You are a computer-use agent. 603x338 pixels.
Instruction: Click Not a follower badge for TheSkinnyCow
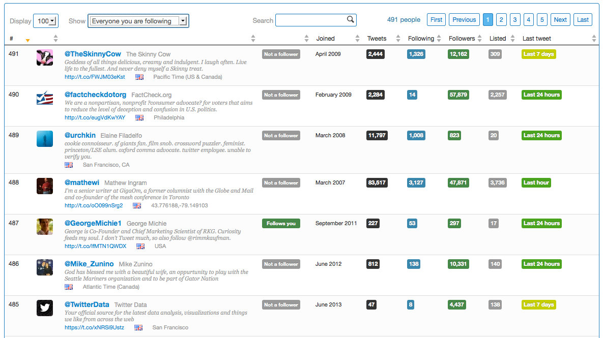[281, 54]
